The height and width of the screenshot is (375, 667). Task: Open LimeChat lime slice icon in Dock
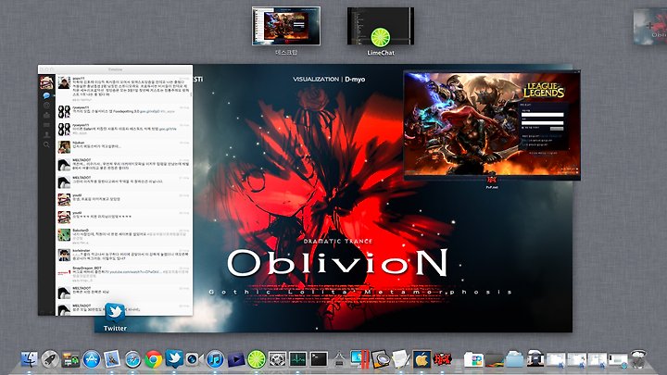(257, 359)
